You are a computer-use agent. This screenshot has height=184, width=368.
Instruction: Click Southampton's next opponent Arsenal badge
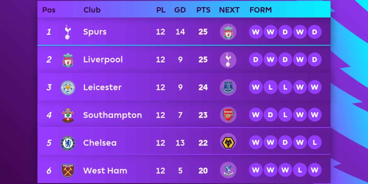tap(228, 115)
